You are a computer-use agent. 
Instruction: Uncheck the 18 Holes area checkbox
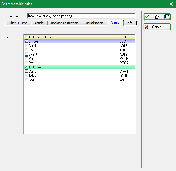26,67
